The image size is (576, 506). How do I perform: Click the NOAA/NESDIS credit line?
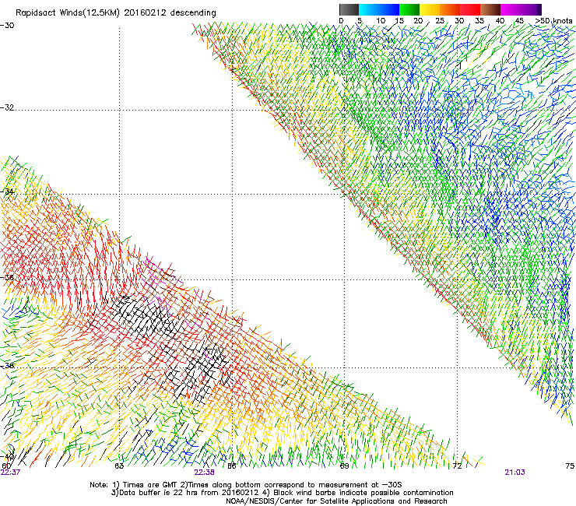[x=336, y=501]
